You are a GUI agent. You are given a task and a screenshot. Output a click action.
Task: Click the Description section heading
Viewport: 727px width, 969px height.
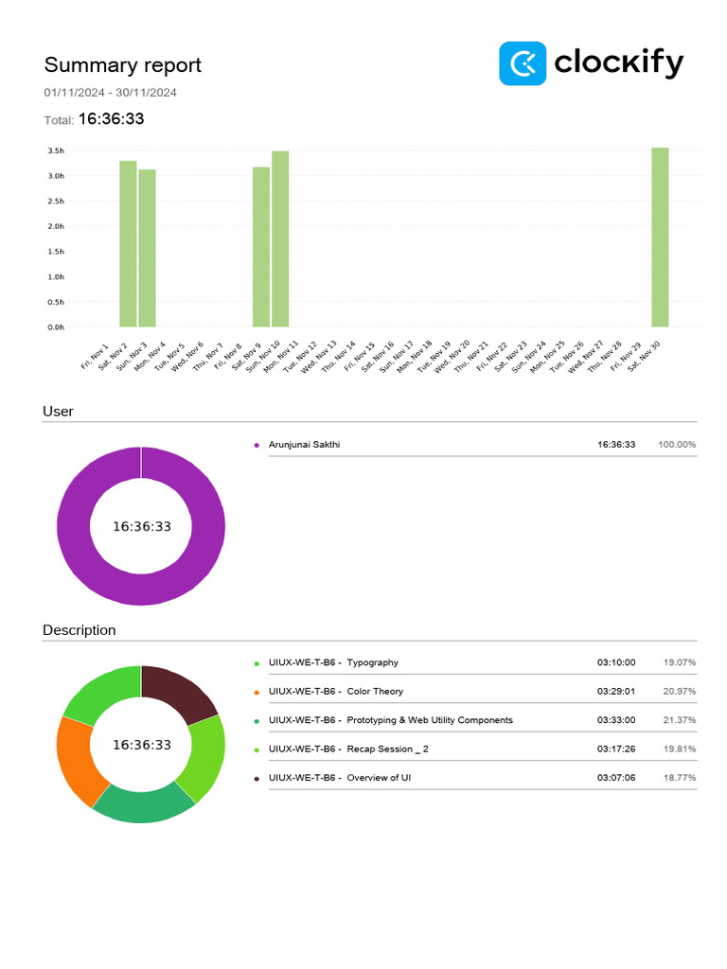point(80,629)
